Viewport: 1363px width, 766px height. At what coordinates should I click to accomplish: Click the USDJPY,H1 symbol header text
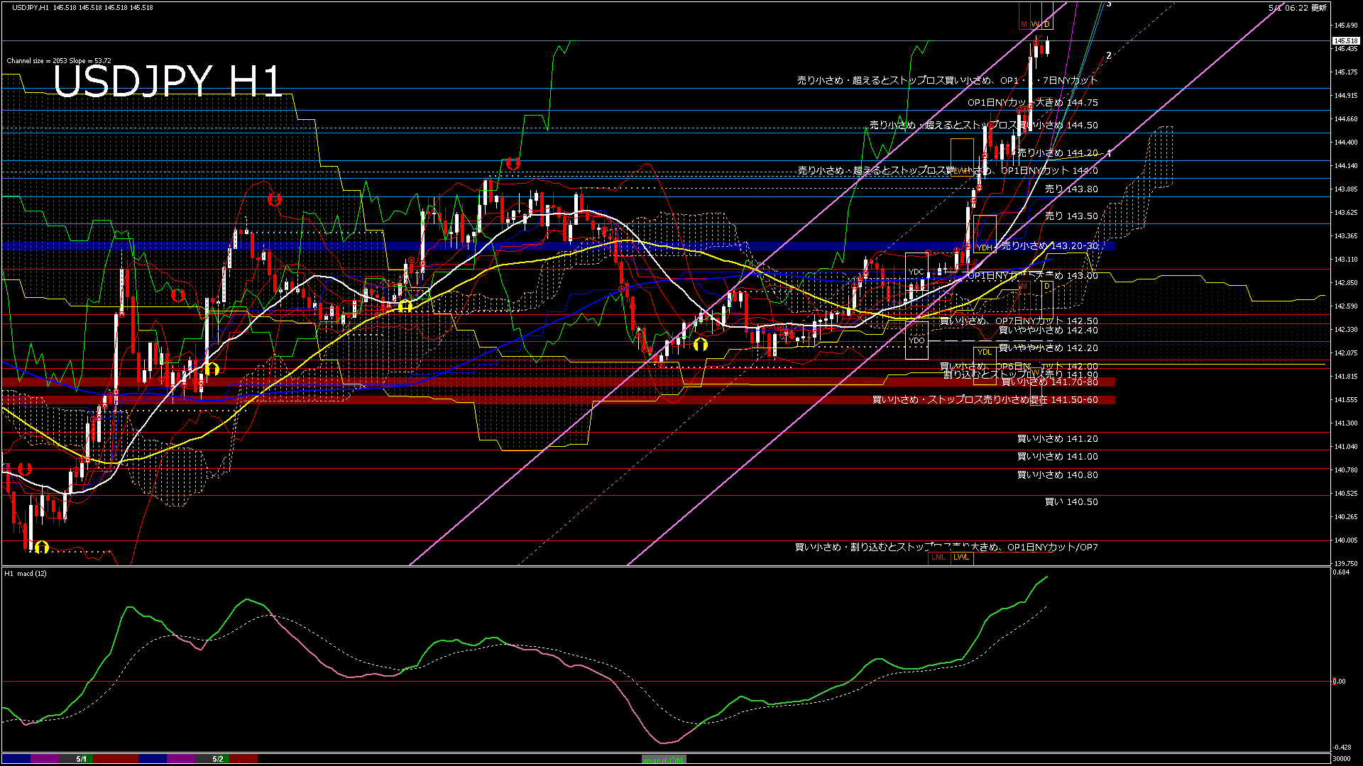(31, 7)
